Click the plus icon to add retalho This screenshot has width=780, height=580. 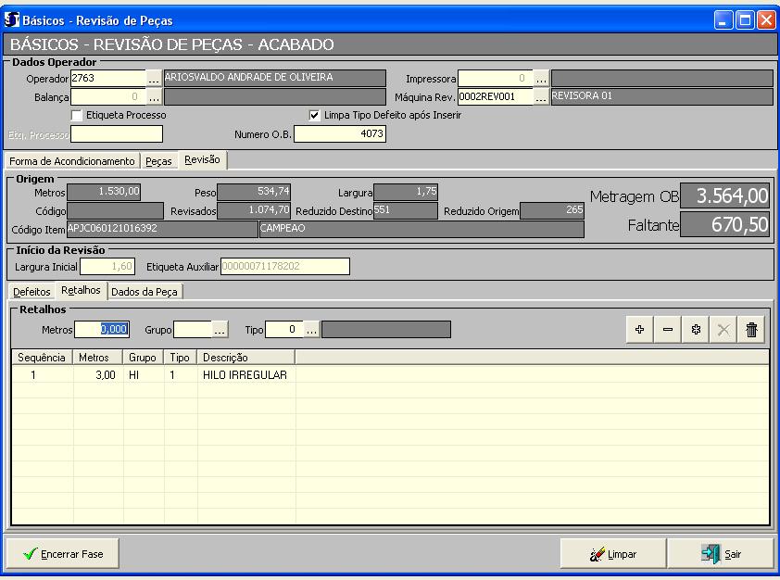point(640,330)
